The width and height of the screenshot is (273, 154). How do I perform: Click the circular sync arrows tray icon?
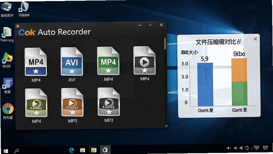[247, 148]
